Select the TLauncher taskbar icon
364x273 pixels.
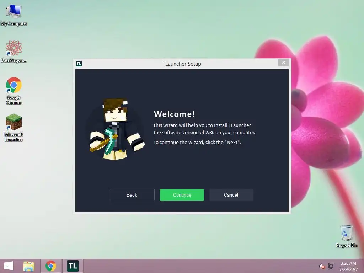(73, 266)
